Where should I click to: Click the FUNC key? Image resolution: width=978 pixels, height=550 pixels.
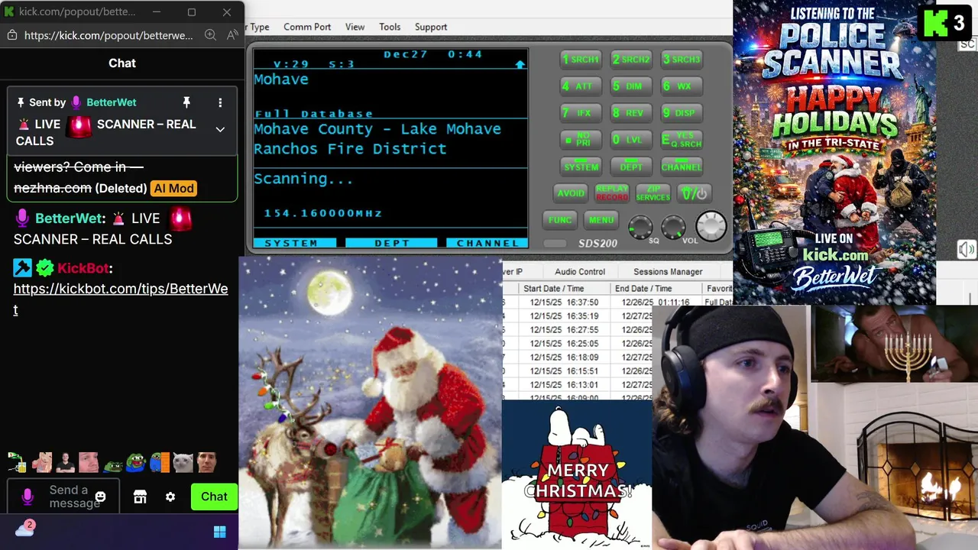pyautogui.click(x=560, y=220)
